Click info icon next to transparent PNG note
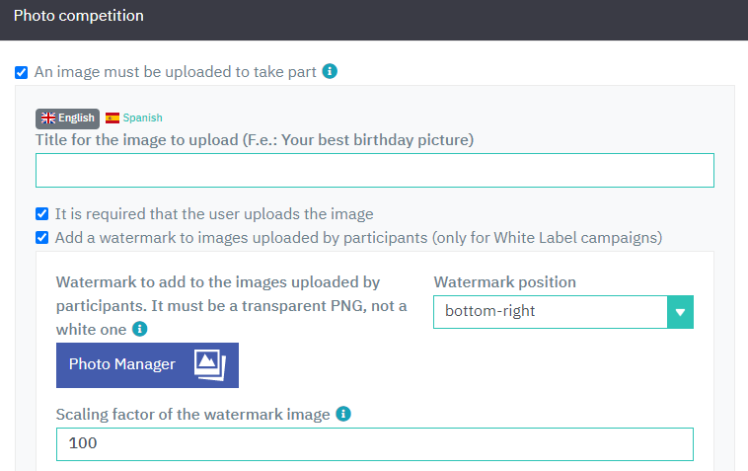The width and height of the screenshot is (748, 471). coord(140,329)
